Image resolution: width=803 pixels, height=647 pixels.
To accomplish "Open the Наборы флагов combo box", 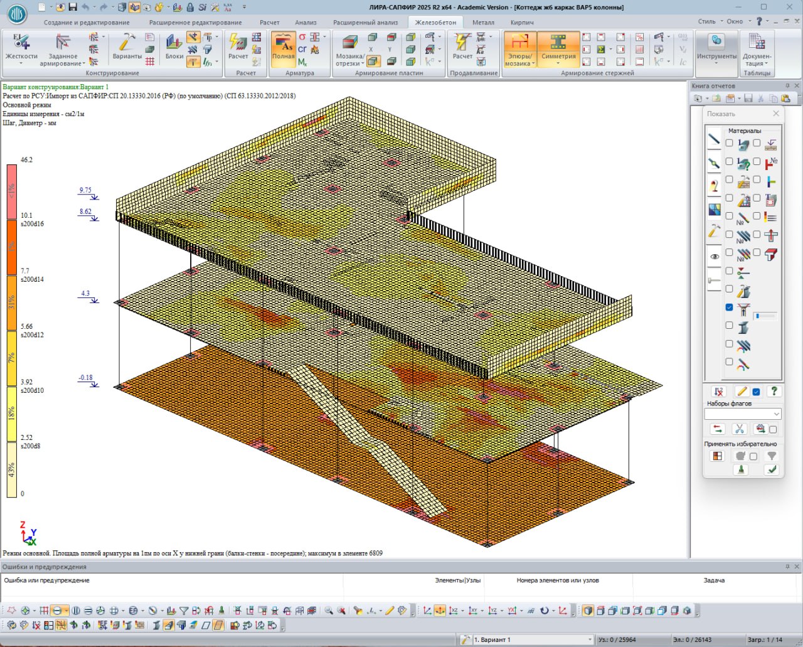I will (777, 414).
